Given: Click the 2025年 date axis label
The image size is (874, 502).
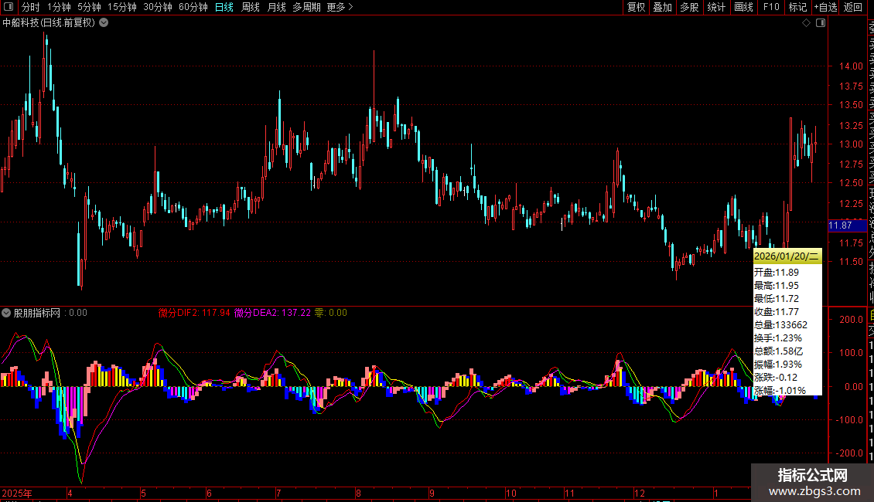Looking at the screenshot, I should [x=17, y=493].
